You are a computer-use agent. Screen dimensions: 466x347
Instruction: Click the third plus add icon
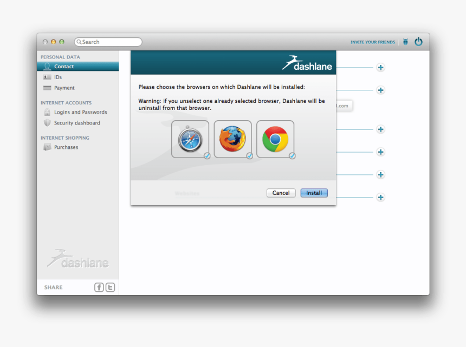(381, 129)
